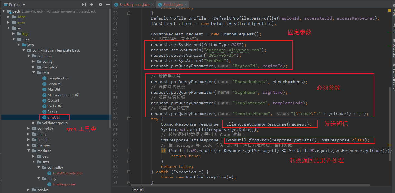Select the entity folder above handler
This screenshot has width=395, height=193.
point(42,134)
